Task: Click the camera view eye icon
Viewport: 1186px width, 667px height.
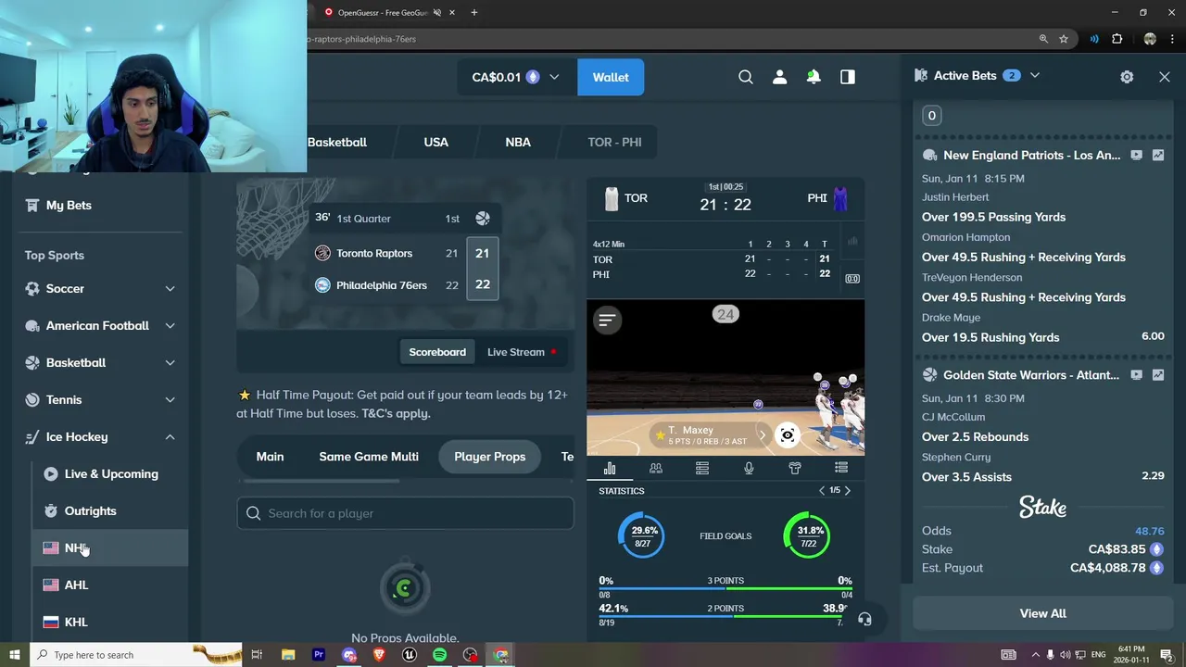Action: (787, 434)
